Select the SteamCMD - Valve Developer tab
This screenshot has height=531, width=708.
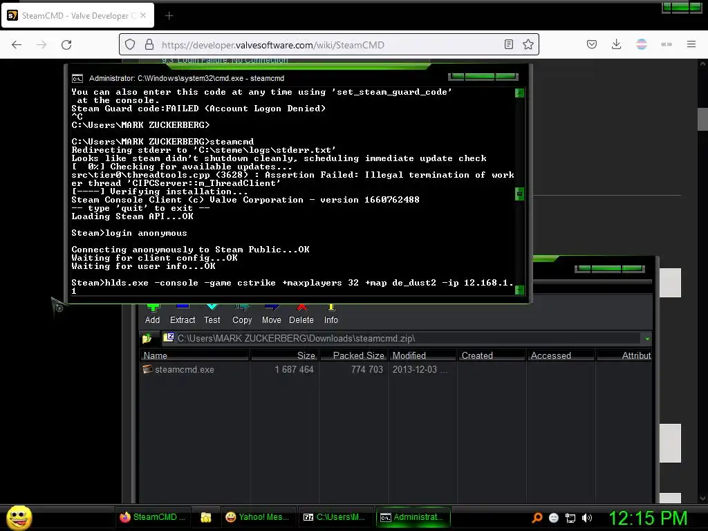(78, 15)
